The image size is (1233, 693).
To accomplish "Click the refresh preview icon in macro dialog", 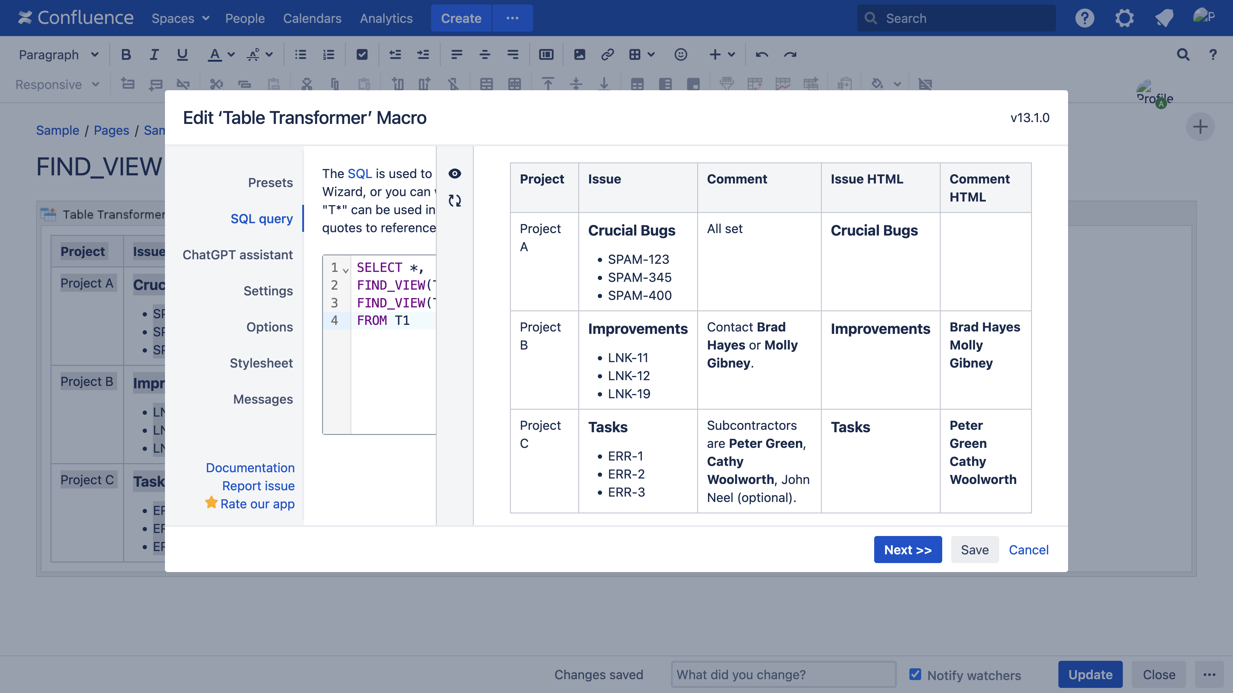I will tap(455, 200).
